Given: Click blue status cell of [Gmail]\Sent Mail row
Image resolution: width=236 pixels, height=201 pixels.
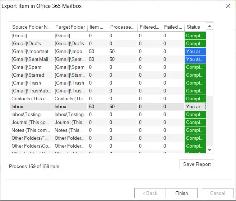Looking at the screenshot, I should tap(195, 59).
